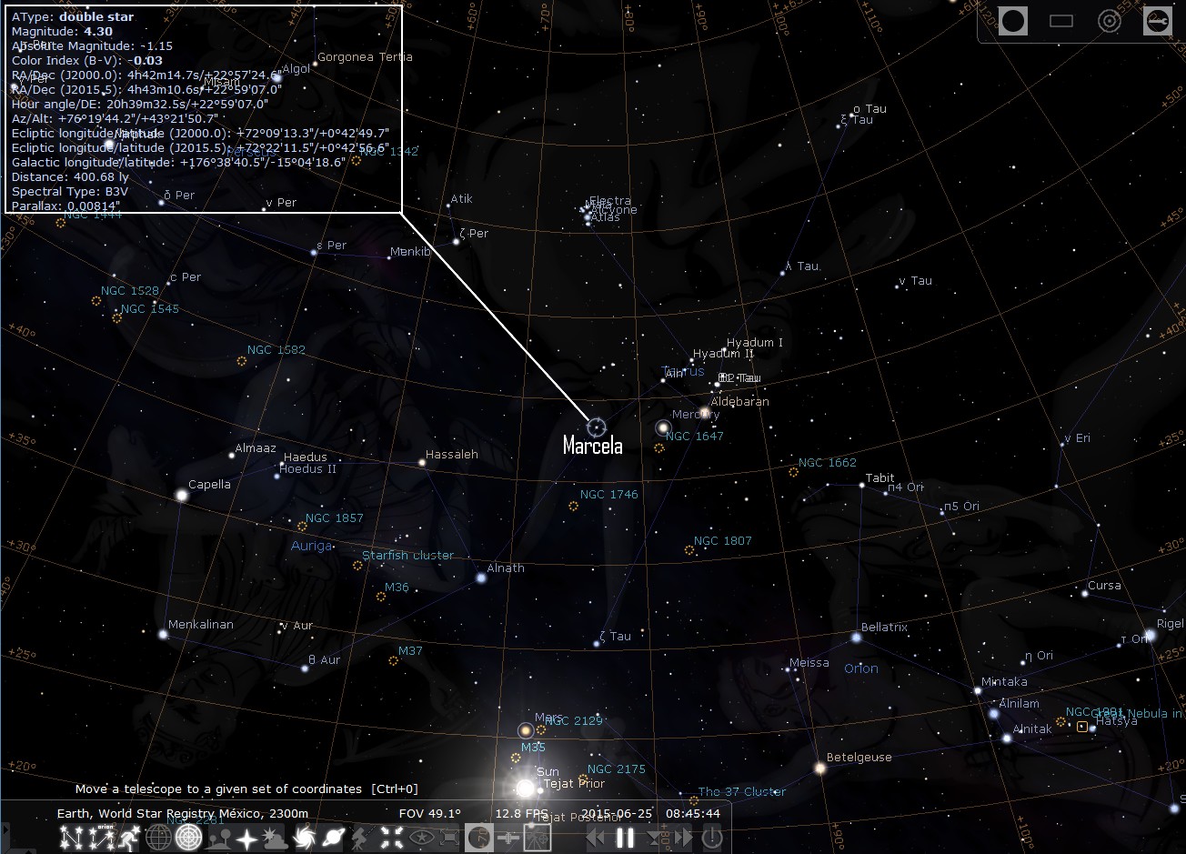Center view on selected object
This screenshot has height=854, width=1186.
point(391,838)
